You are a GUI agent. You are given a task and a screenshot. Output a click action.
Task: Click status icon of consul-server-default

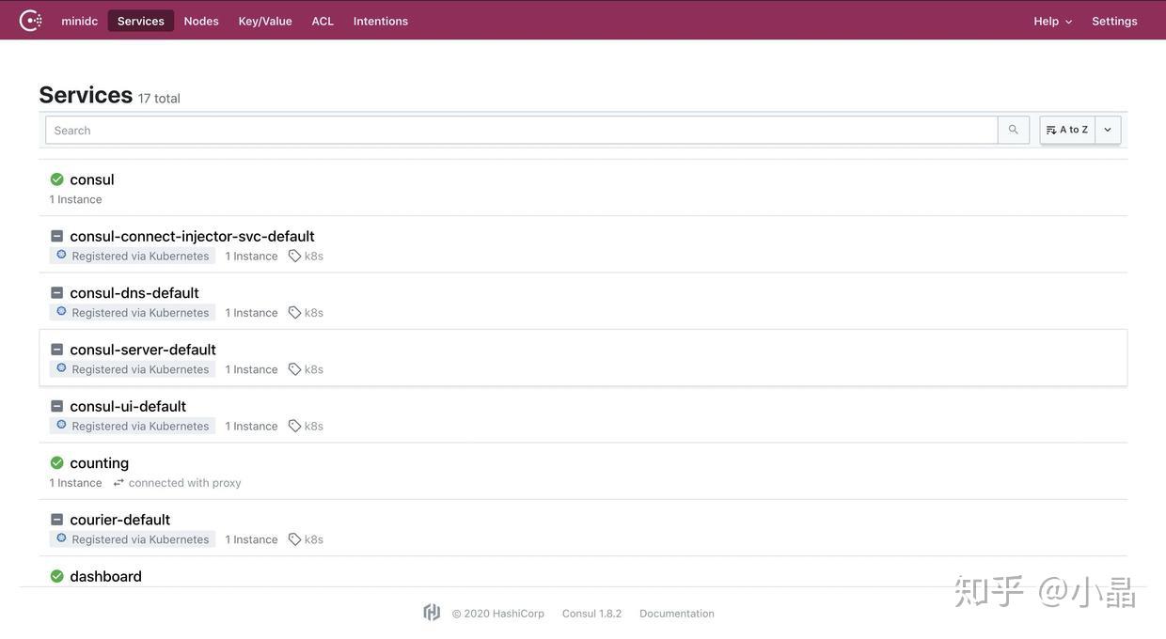[x=56, y=350]
